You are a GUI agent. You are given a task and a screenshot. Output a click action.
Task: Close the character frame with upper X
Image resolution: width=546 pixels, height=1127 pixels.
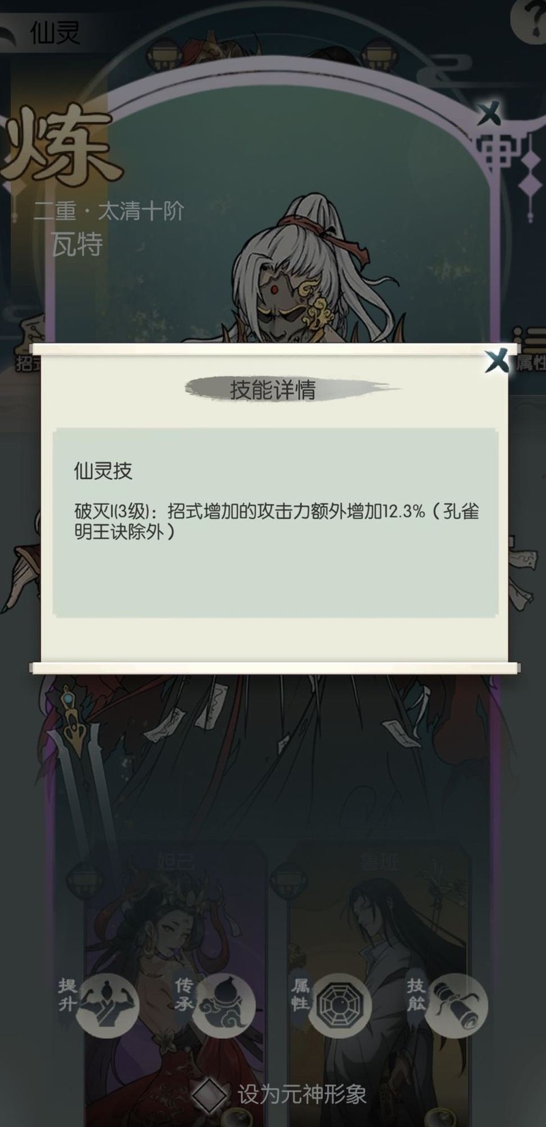coord(489,114)
